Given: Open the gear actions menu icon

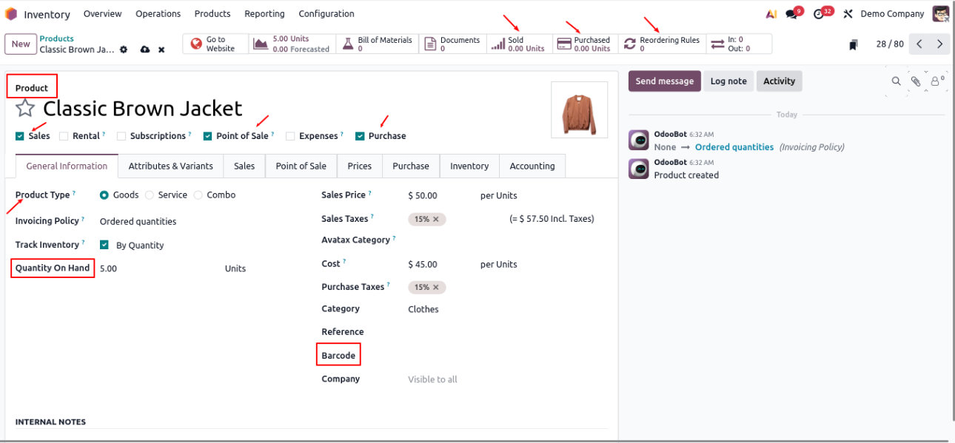Looking at the screenshot, I should [124, 50].
